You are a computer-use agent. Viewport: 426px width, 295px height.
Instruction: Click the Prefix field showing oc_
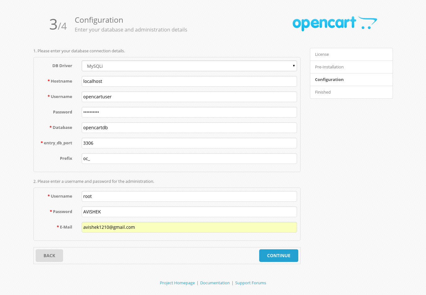pyautogui.click(x=189, y=159)
